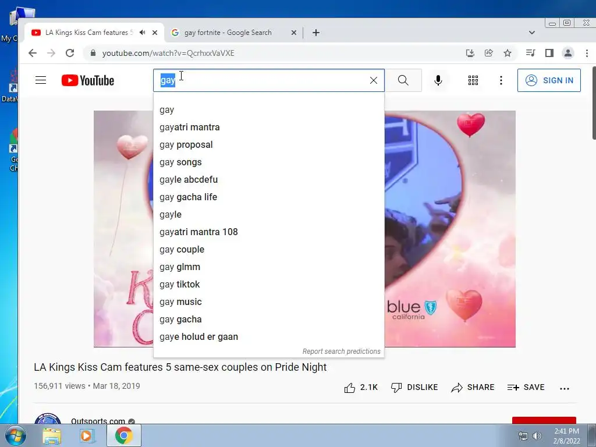
Task: Toggle the Chrome side panel
Action: [x=549, y=53]
